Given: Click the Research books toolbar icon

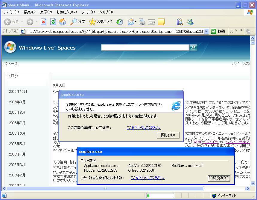Looking at the screenshot, I should pos(180,22).
